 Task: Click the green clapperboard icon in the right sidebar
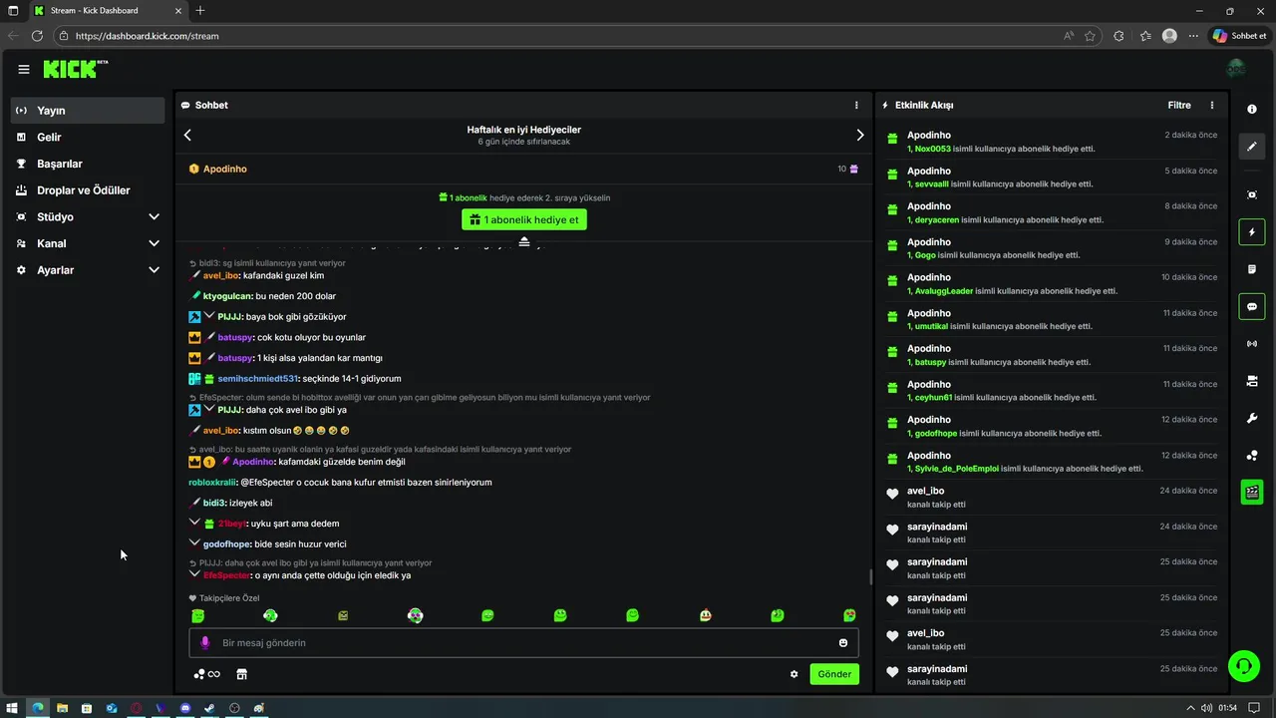pos(1252,492)
